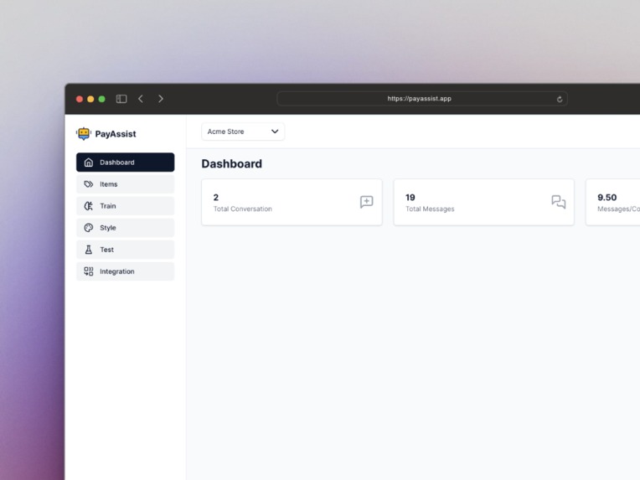The image size is (640, 480).
Task: Click the palette icon beside Style
Action: [89, 228]
